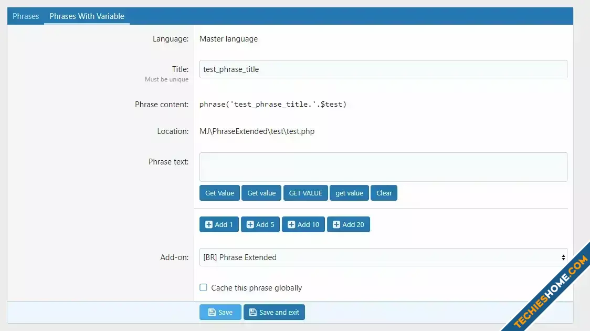Click the 'Master language' text
Image resolution: width=590 pixels, height=331 pixels.
[x=228, y=39]
